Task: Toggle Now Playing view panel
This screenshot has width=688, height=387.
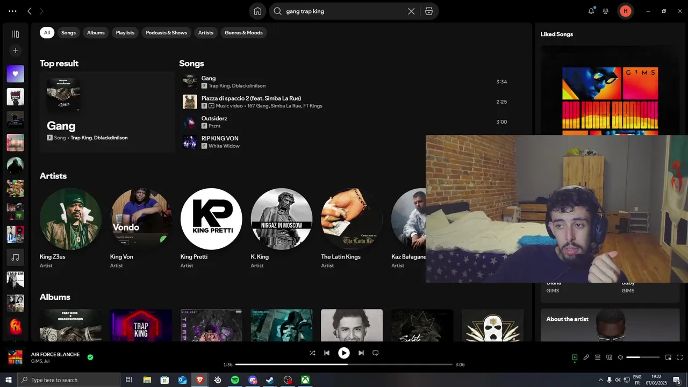Action: click(575, 357)
